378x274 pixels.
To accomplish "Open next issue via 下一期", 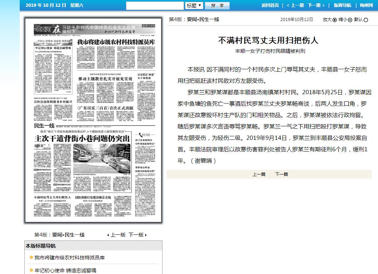I will click(x=316, y=5).
